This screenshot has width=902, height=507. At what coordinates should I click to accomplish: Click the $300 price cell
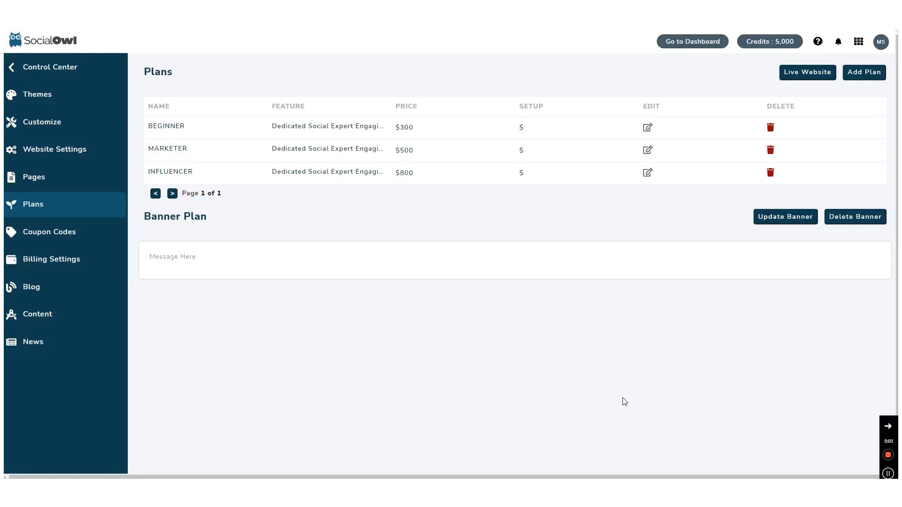(404, 127)
